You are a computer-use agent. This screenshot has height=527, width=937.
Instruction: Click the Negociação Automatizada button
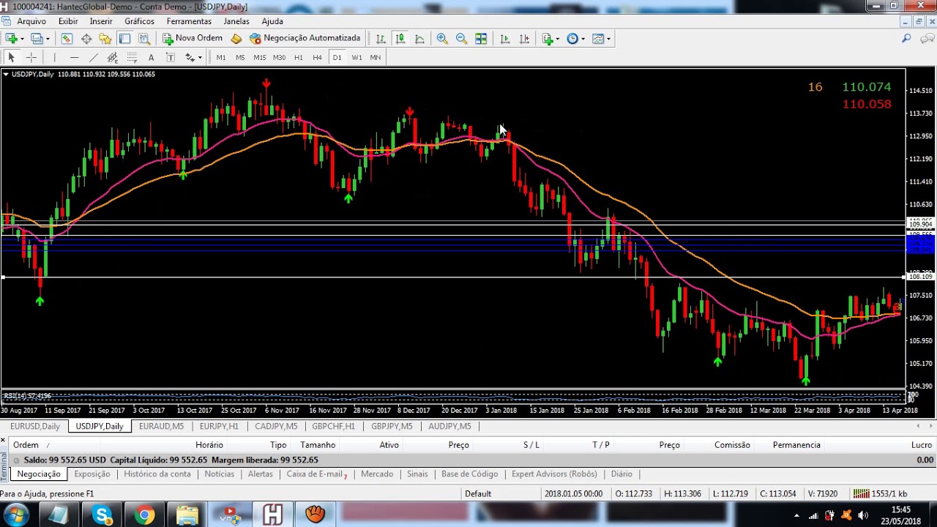pos(305,38)
